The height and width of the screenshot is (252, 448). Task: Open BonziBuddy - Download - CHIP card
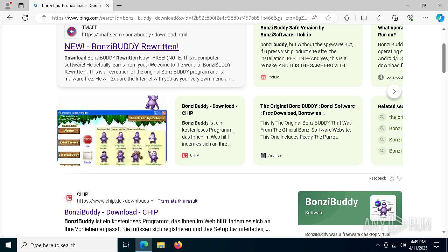[x=210, y=130]
